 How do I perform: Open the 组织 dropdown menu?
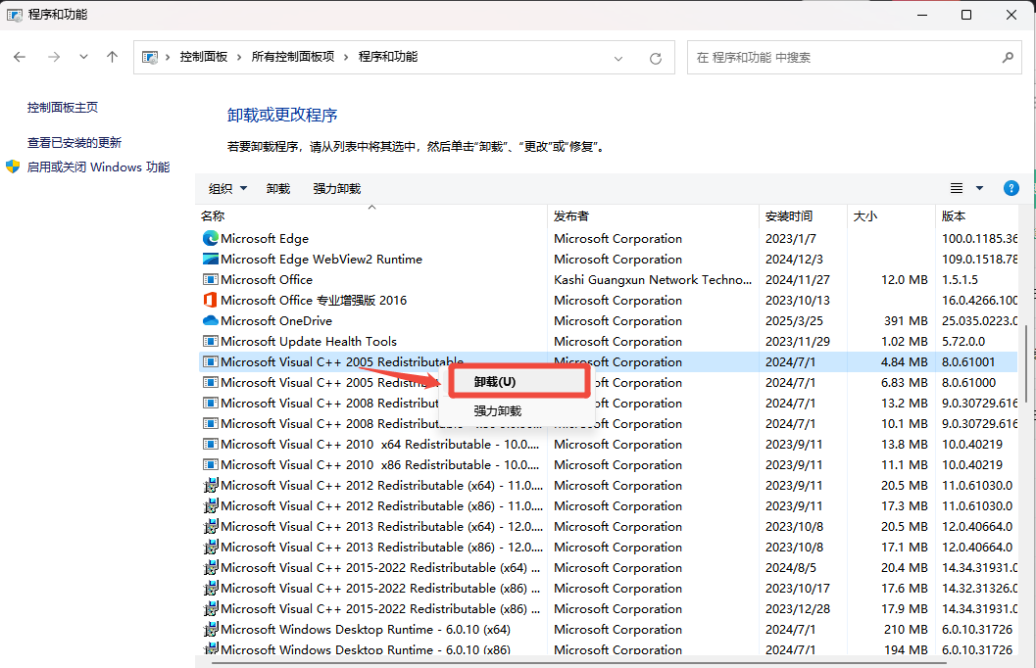click(x=227, y=189)
